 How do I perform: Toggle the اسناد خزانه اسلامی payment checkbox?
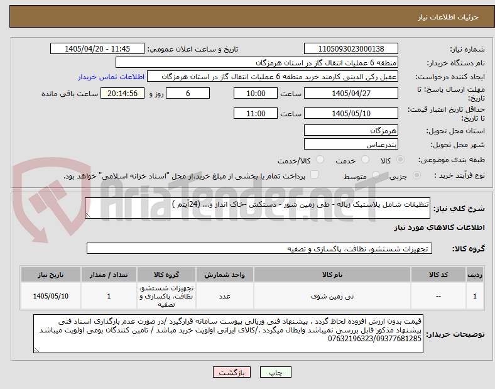pyautogui.click(x=314, y=175)
